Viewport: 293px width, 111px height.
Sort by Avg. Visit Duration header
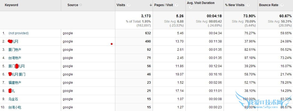tap(201, 3)
